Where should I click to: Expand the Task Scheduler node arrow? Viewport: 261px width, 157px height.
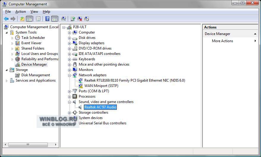12,38
